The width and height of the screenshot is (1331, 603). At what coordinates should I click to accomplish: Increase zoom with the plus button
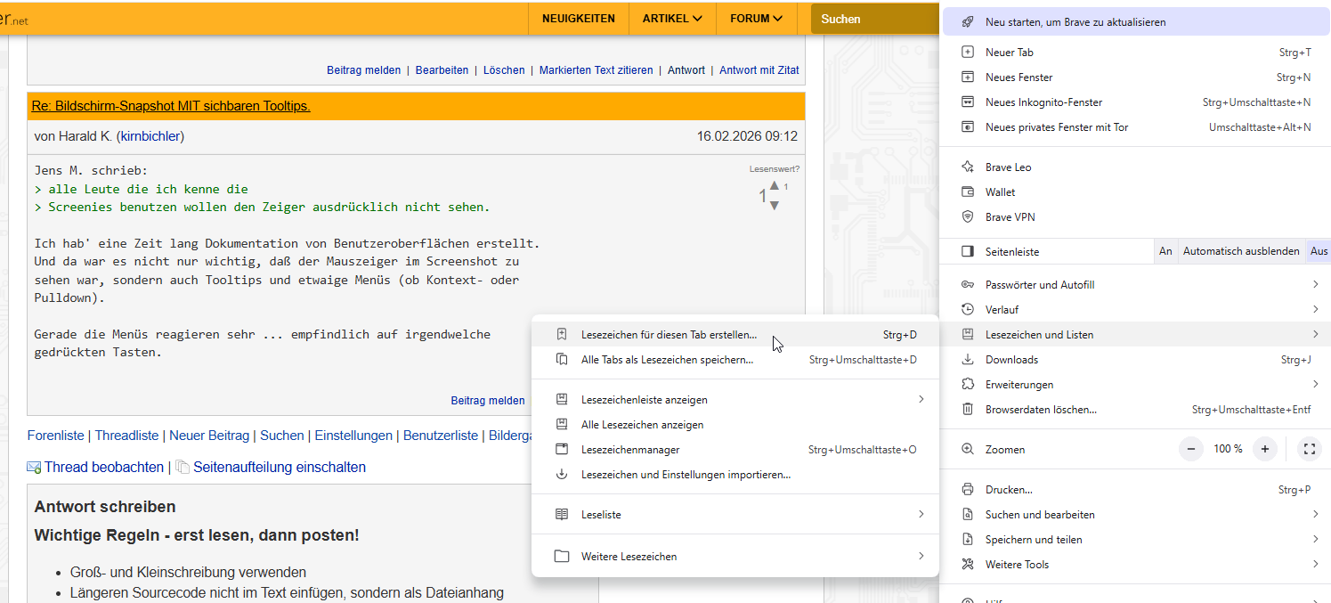click(x=1264, y=449)
